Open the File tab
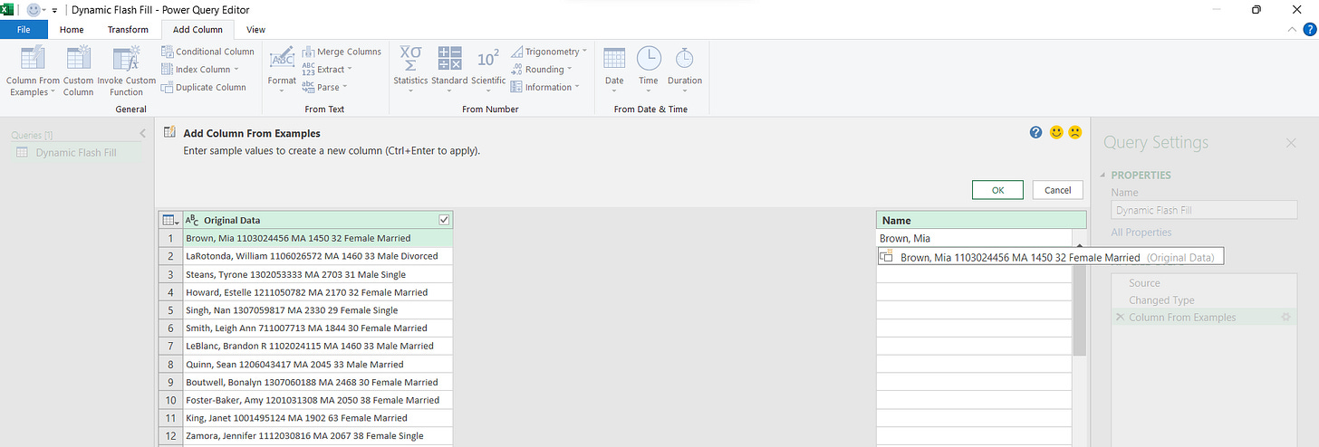This screenshot has height=447, width=1319. (24, 29)
